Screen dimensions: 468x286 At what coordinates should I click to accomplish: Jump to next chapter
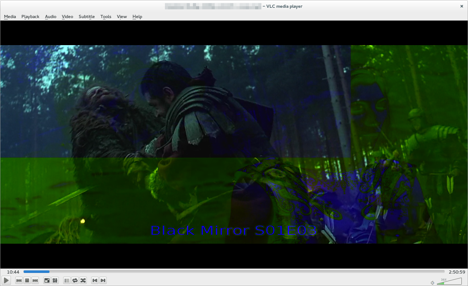103,280
